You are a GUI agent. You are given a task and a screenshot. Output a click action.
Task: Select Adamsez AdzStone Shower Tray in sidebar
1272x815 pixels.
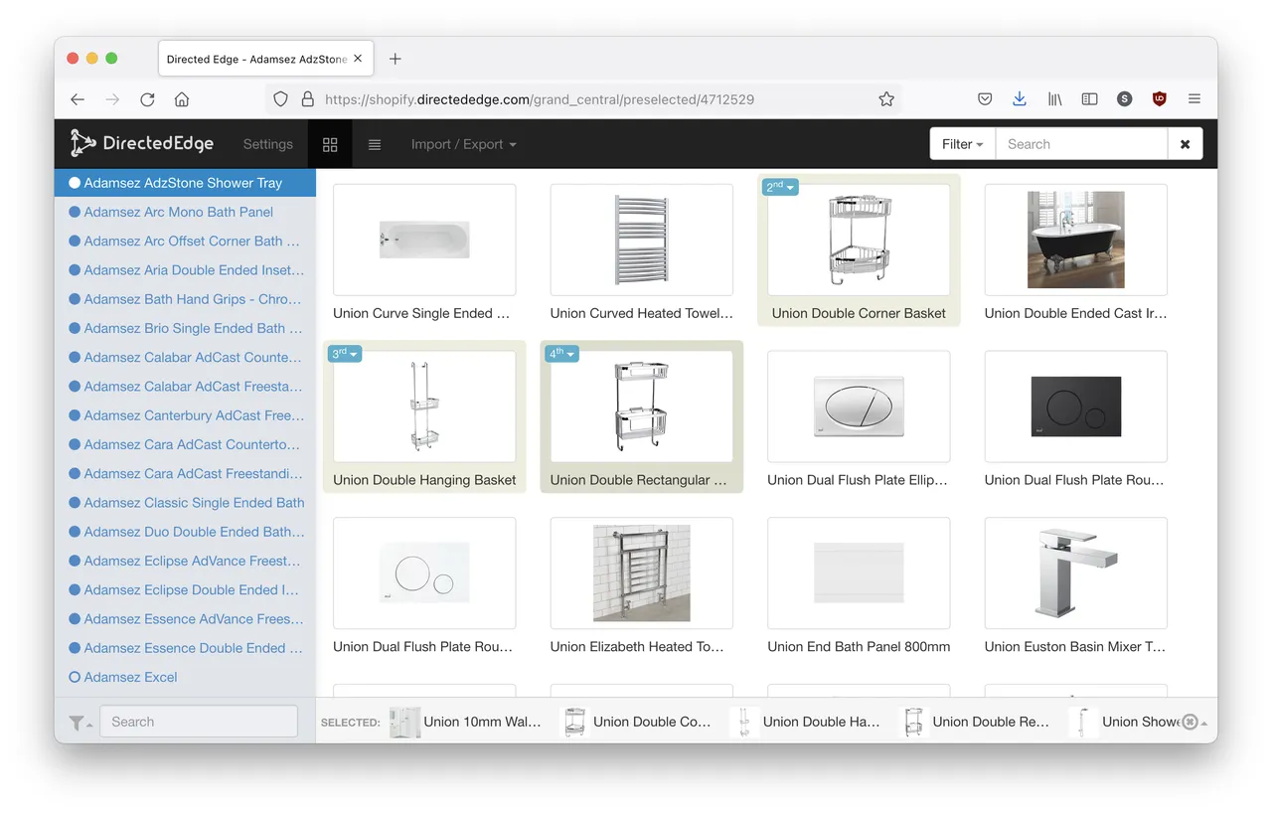click(x=185, y=183)
